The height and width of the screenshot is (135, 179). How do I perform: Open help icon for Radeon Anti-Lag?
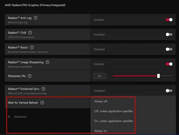[35, 18]
